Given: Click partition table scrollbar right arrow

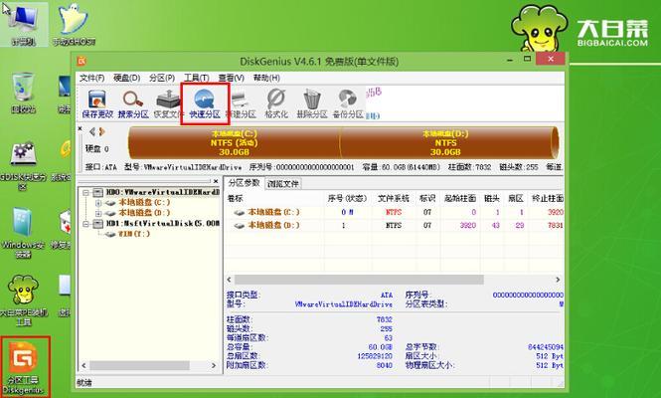Looking at the screenshot, I should pos(558,280).
